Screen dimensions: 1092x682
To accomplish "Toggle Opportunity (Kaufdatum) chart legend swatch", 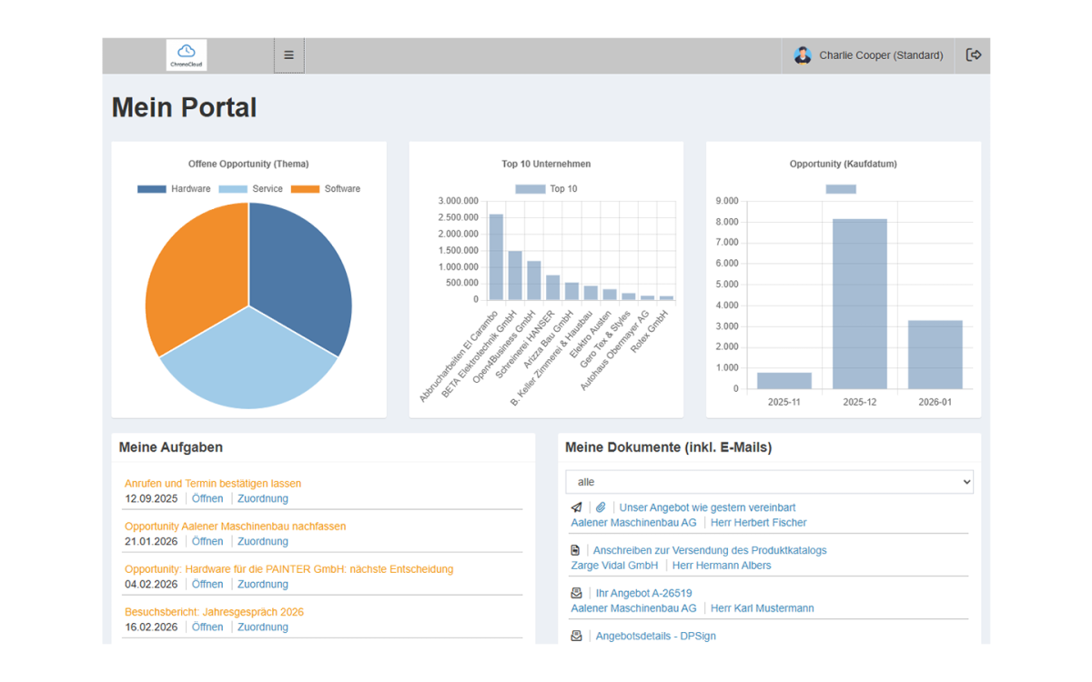I will [841, 189].
